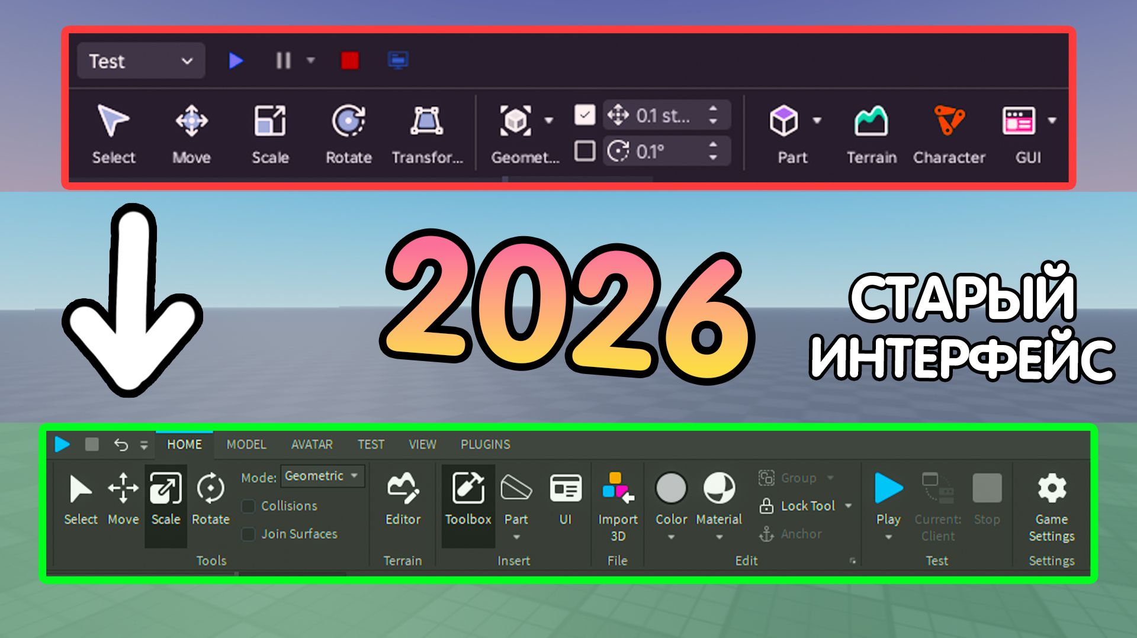
Task: Open the Edit group's corner launcher
Action: tap(852, 560)
